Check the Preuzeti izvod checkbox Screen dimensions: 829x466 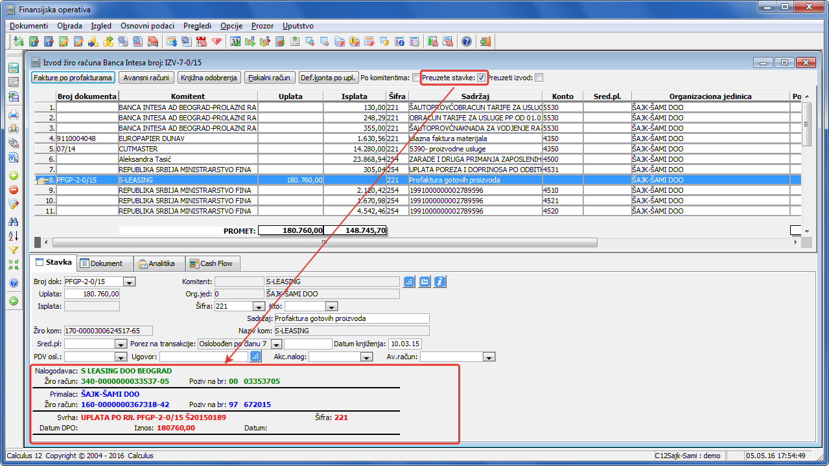539,78
